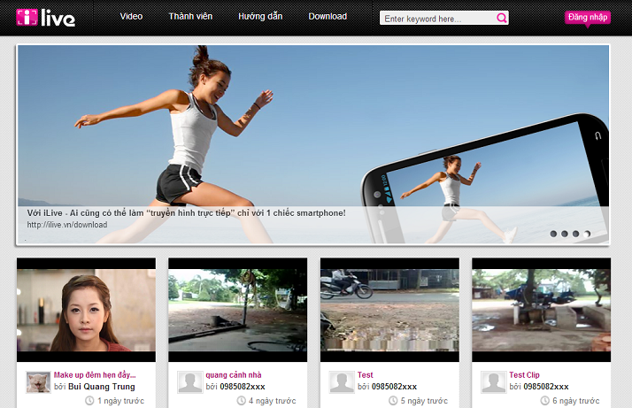The height and width of the screenshot is (408, 632).
Task: Open the Test Clip video thumbnail
Action: click(542, 310)
